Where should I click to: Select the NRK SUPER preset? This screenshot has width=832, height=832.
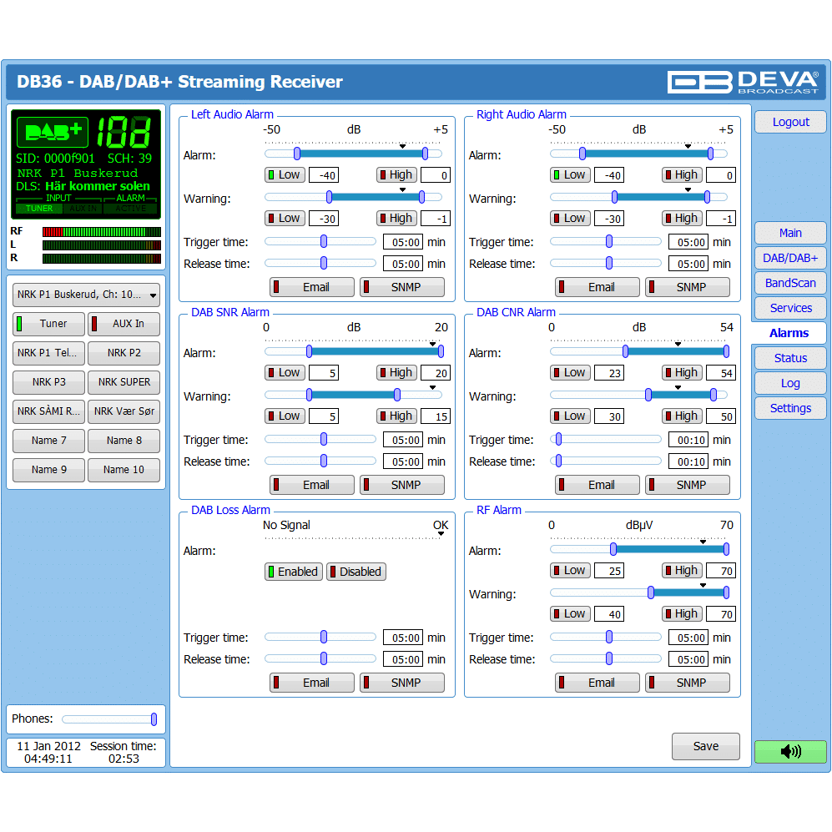(x=124, y=382)
